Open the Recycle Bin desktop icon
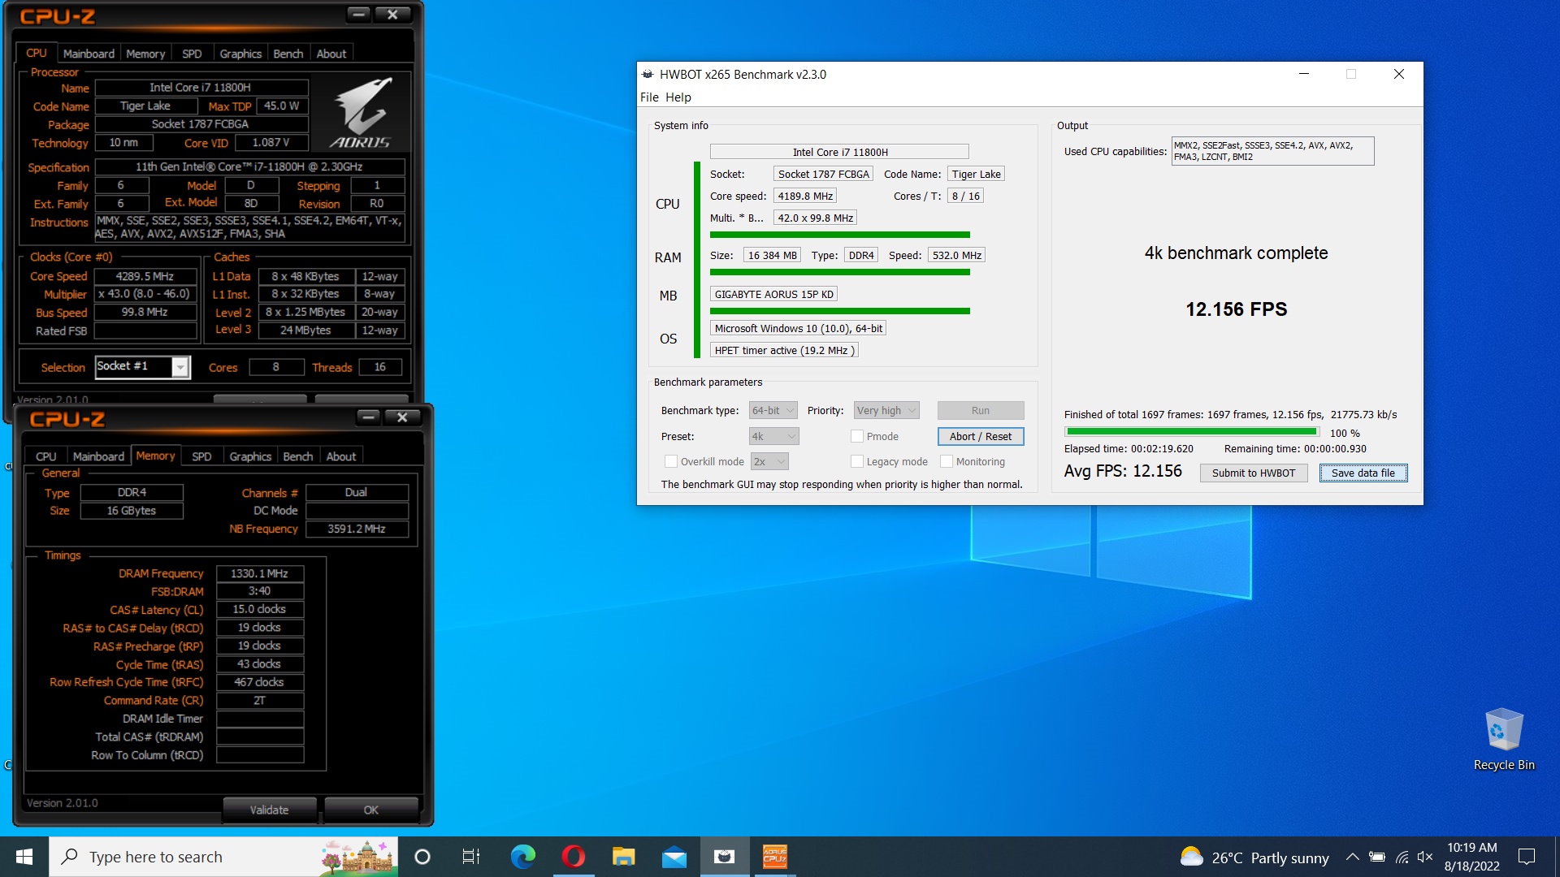 point(1504,739)
